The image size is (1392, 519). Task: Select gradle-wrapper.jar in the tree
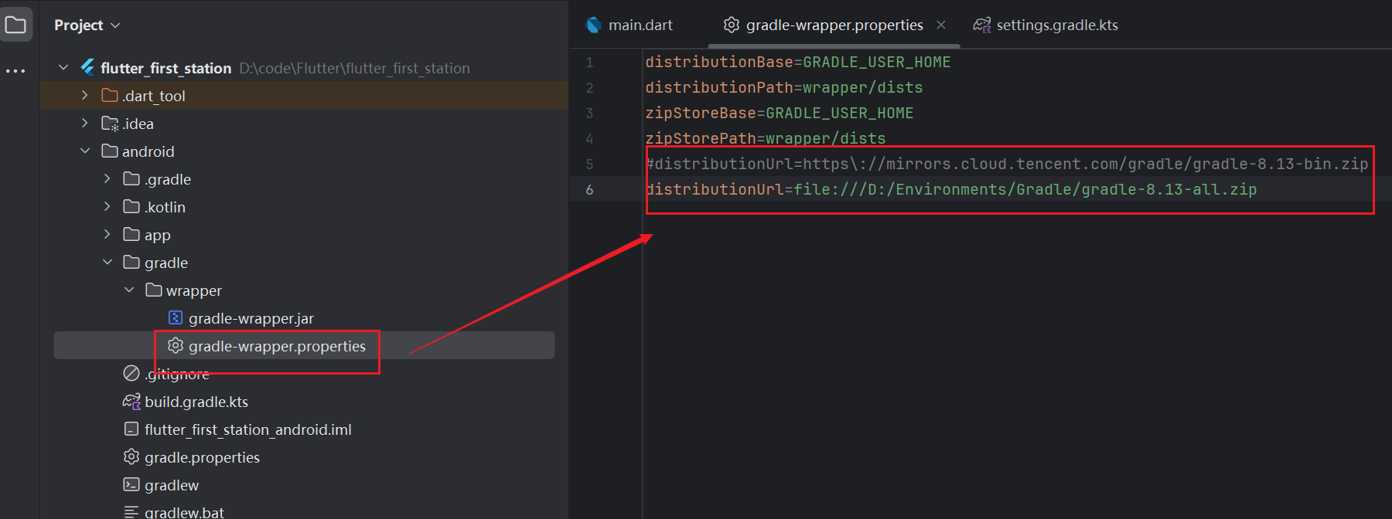pos(251,318)
